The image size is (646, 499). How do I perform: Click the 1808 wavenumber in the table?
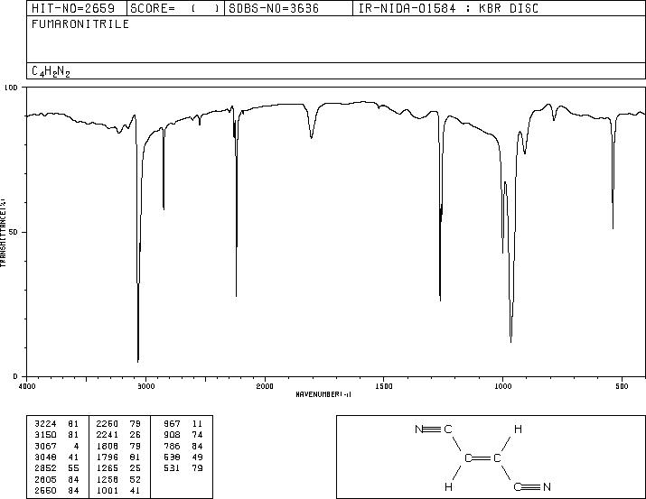[x=108, y=446]
